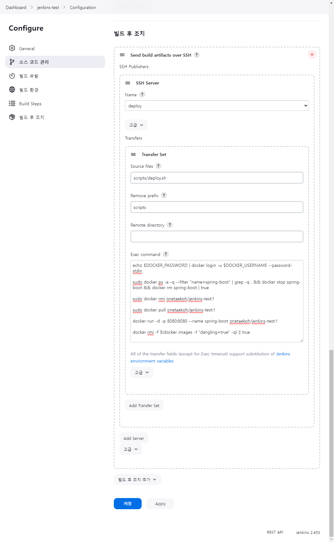Open the 빌드 후 조치 추가 dropdown
Screen dimensions: 334x542
(x=137, y=479)
